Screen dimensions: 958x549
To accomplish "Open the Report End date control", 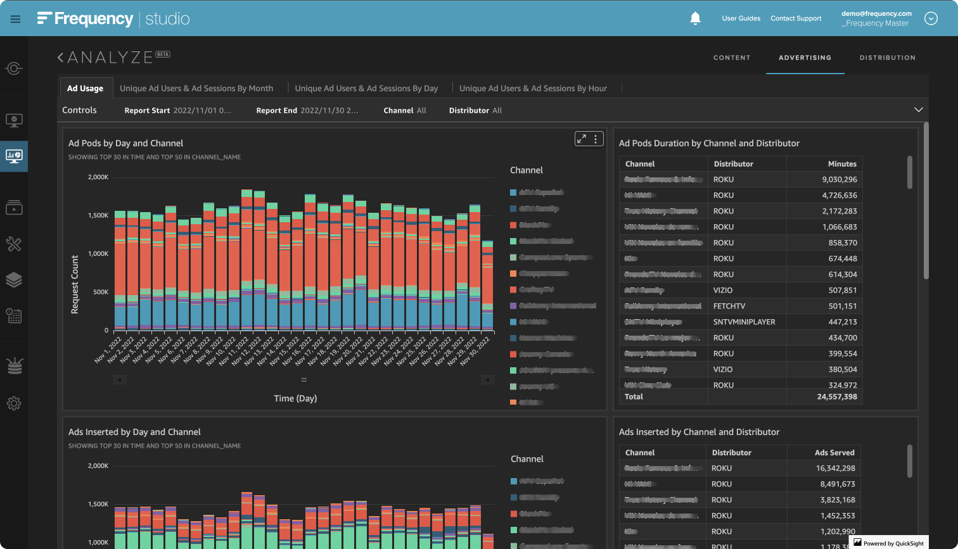I will (x=307, y=110).
